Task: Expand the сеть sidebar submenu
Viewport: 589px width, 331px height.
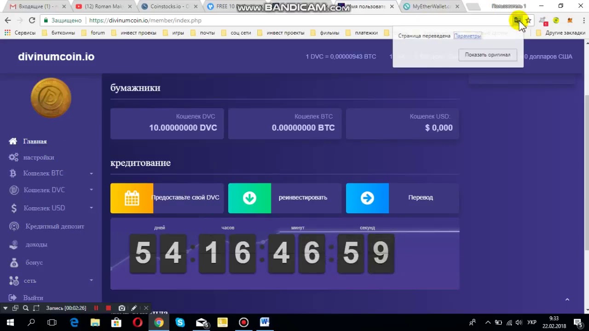Action: (x=91, y=280)
